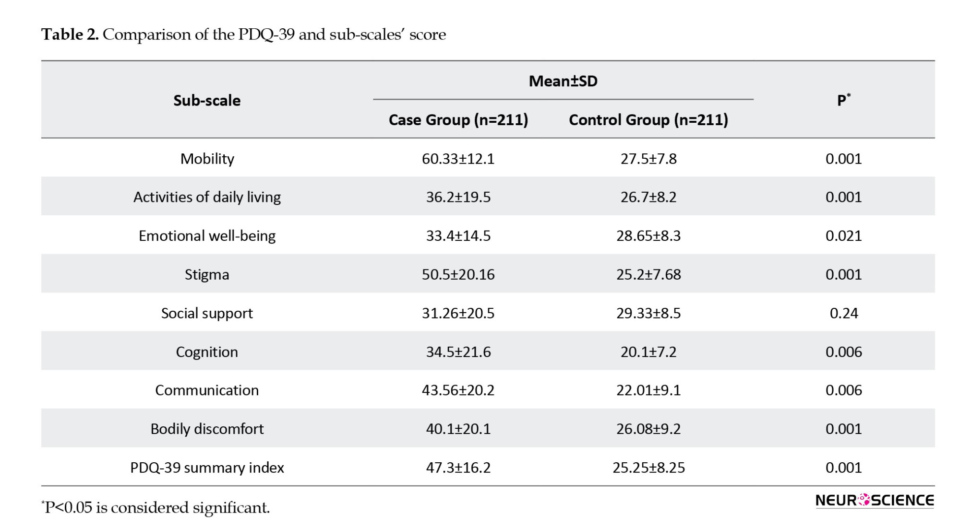Click the Table 2 caption title
The width and height of the screenshot is (960, 527).
243,35
